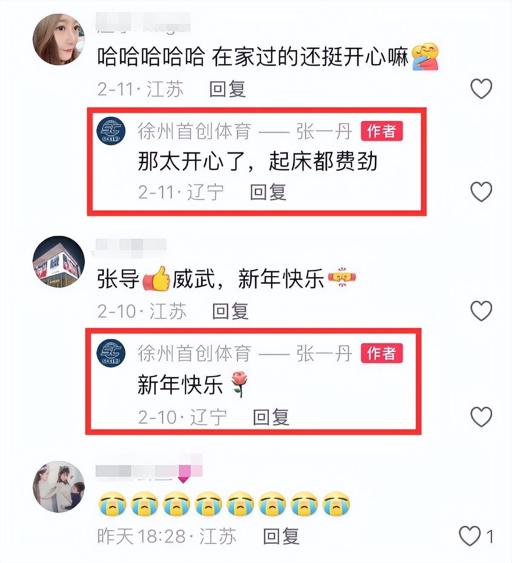Reply to author's 新年快乐 rose comment

[x=271, y=417]
